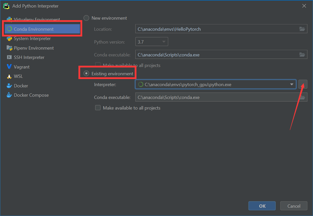The width and height of the screenshot is (313, 216).
Task: Open Python version 3.7 dropdown
Action: coord(152,42)
